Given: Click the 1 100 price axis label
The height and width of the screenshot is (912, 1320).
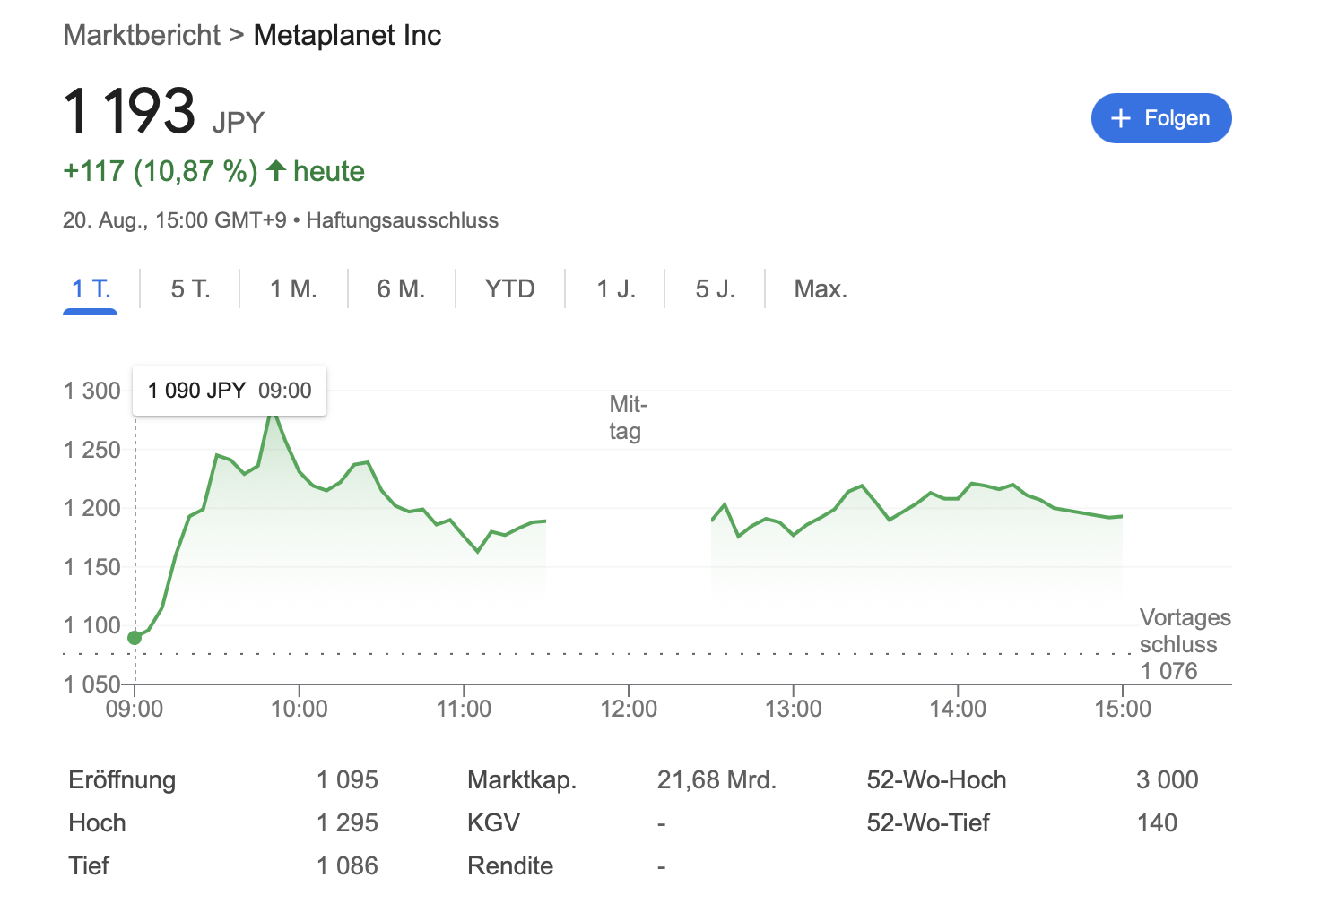Looking at the screenshot, I should [91, 625].
